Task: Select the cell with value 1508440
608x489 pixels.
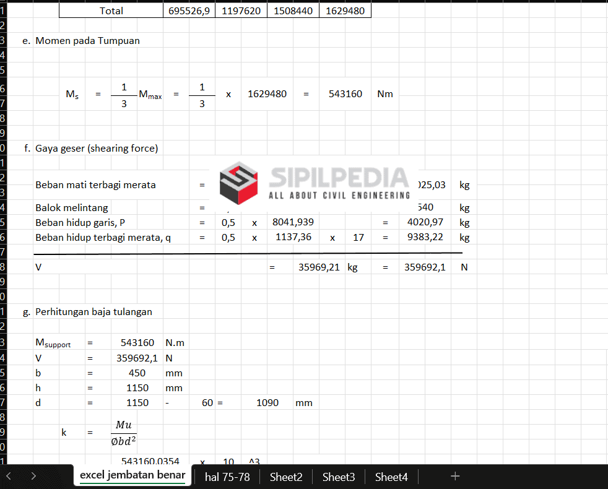Action: coord(293,11)
